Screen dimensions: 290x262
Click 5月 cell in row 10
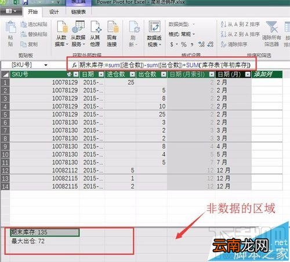(x=234, y=154)
